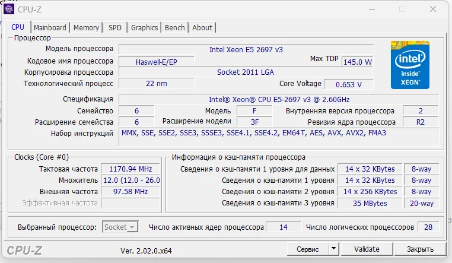The width and height of the screenshot is (452, 263).
Task: Click the 14 x 256 KBytes L2 cache value
Action: [x=370, y=192]
